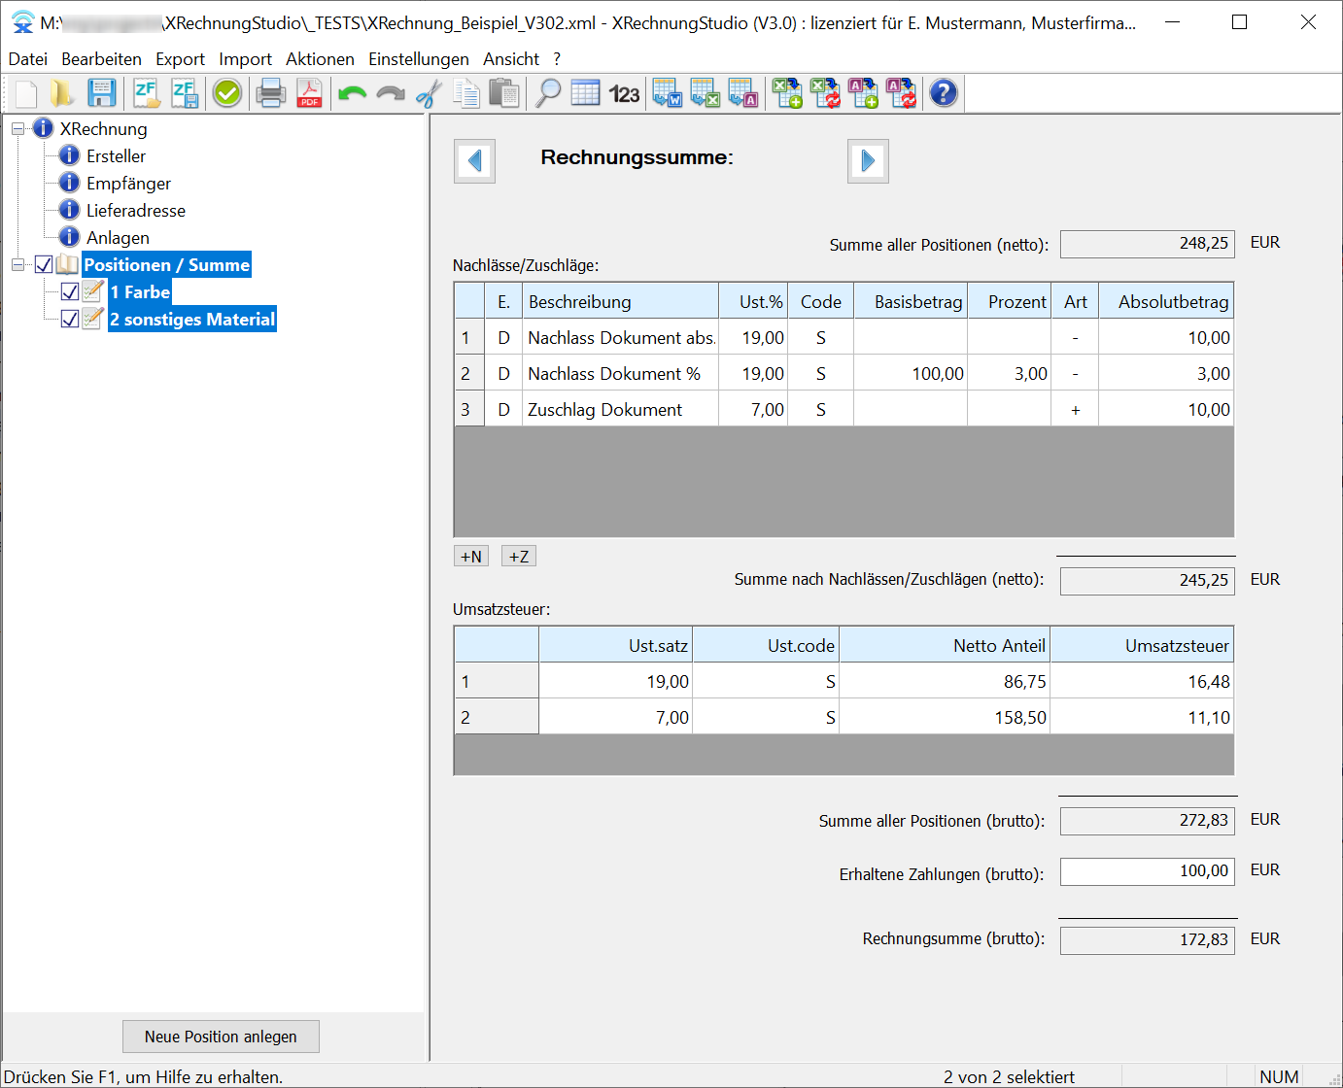The image size is (1343, 1088).
Task: Open the Import menu
Action: (245, 59)
